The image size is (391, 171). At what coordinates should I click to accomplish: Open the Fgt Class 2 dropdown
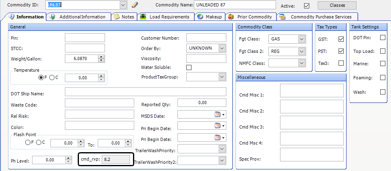pos(302,51)
